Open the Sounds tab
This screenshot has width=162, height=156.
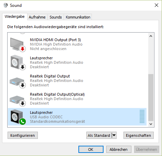(56, 17)
